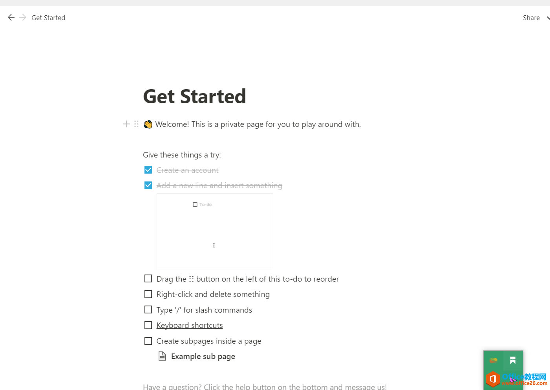Go back using the left arrow
The width and height of the screenshot is (550, 390).
pos(11,17)
